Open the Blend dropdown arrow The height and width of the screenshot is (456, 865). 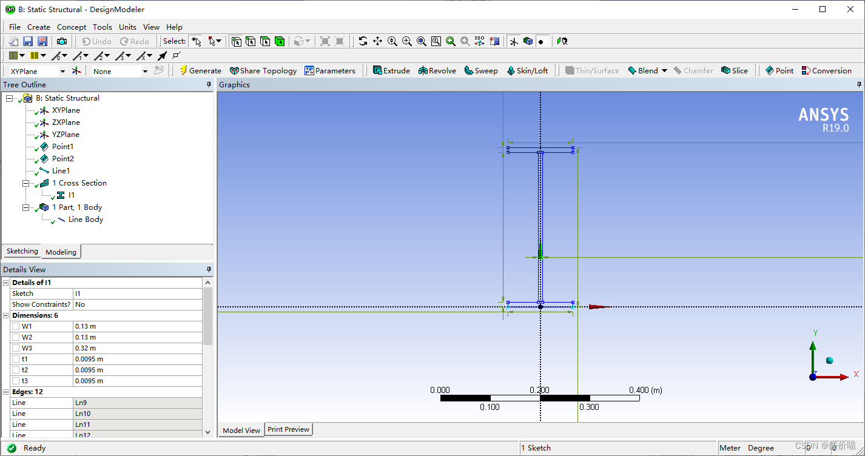pos(664,71)
